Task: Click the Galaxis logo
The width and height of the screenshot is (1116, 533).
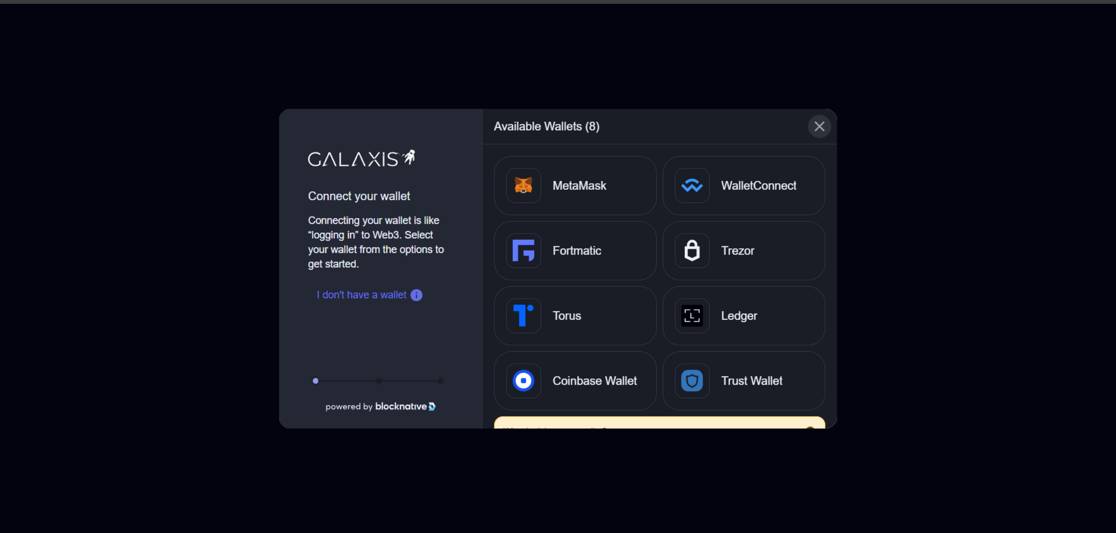Action: (x=361, y=158)
